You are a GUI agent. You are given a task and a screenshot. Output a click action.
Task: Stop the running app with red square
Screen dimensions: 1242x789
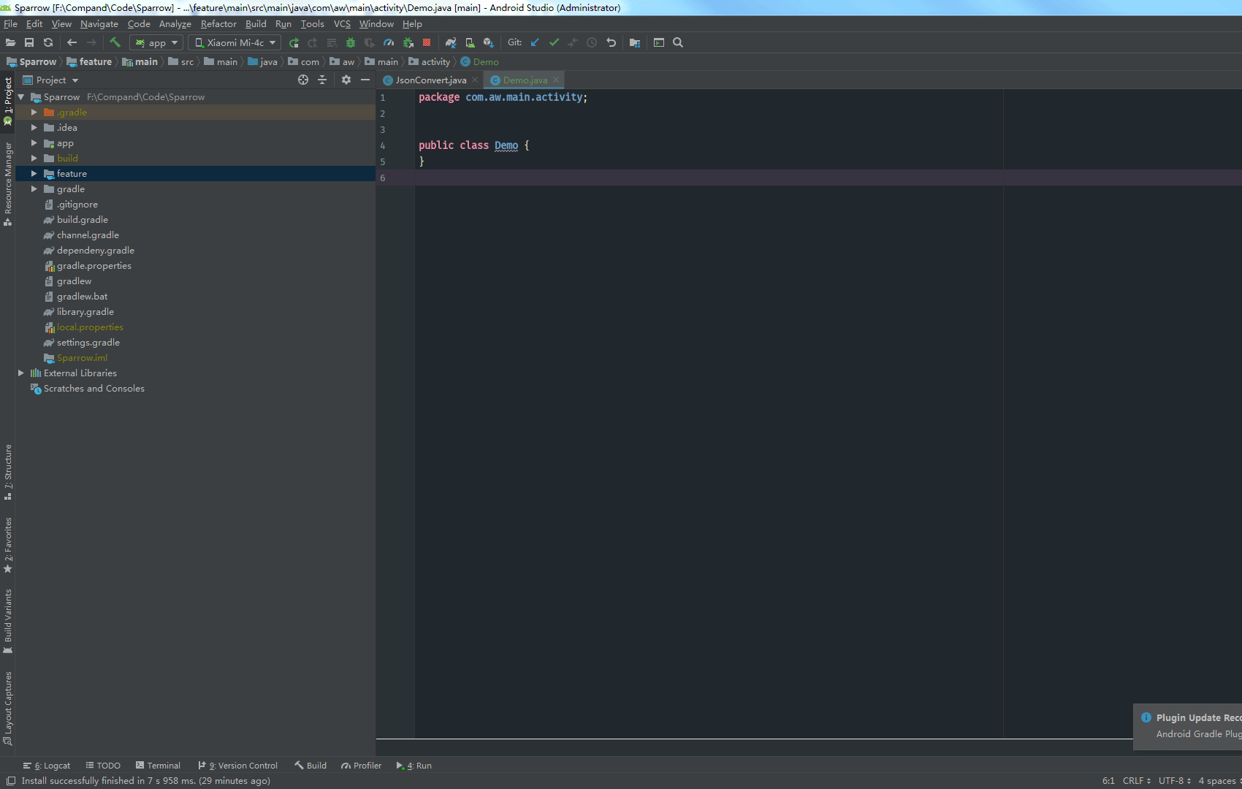point(427,42)
